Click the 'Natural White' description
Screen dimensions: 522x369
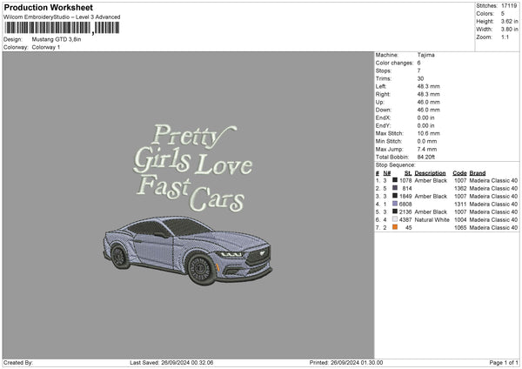tap(432, 219)
